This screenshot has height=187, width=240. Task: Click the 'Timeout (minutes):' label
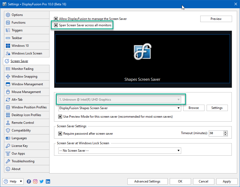[x=194, y=133]
